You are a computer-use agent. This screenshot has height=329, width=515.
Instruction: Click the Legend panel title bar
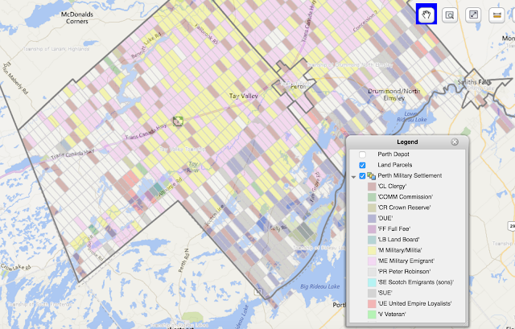pos(407,142)
